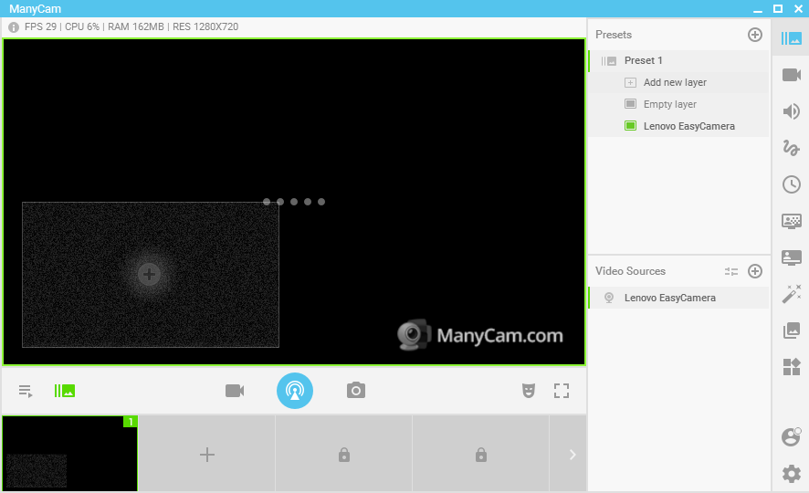Click the Presets panel heading
The height and width of the screenshot is (493, 809).
tap(614, 35)
